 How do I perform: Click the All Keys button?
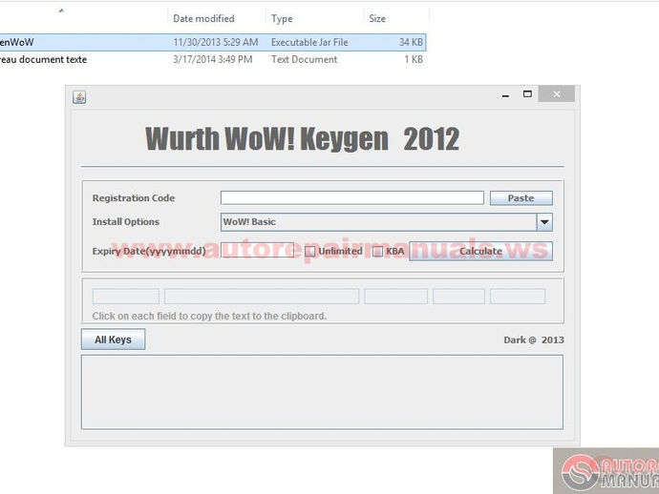(113, 340)
